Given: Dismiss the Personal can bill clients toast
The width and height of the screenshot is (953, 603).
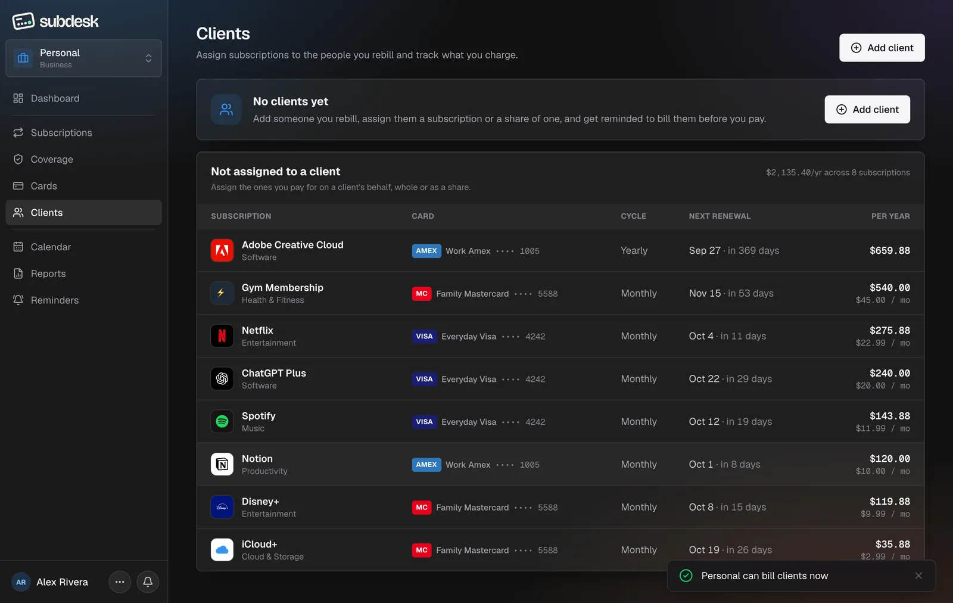Looking at the screenshot, I should (918, 576).
